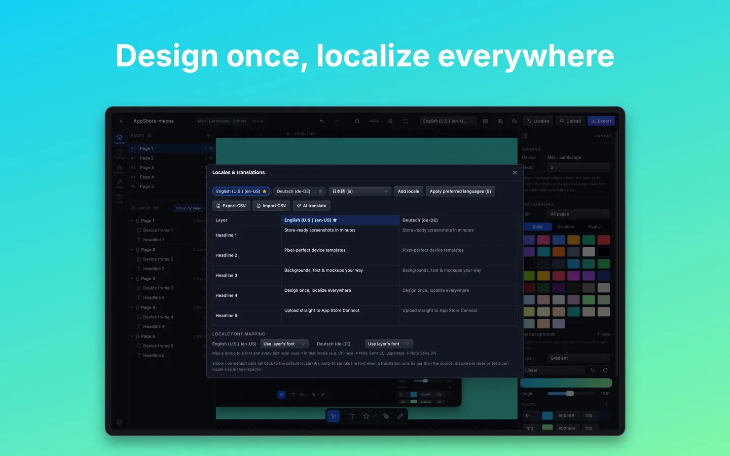Image resolution: width=730 pixels, height=456 pixels.
Task: Click the save disk icon
Action: pos(500,121)
